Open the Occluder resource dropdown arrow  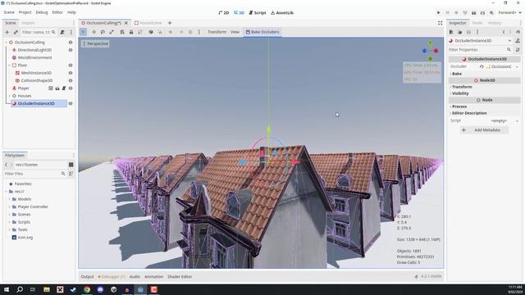click(x=517, y=67)
